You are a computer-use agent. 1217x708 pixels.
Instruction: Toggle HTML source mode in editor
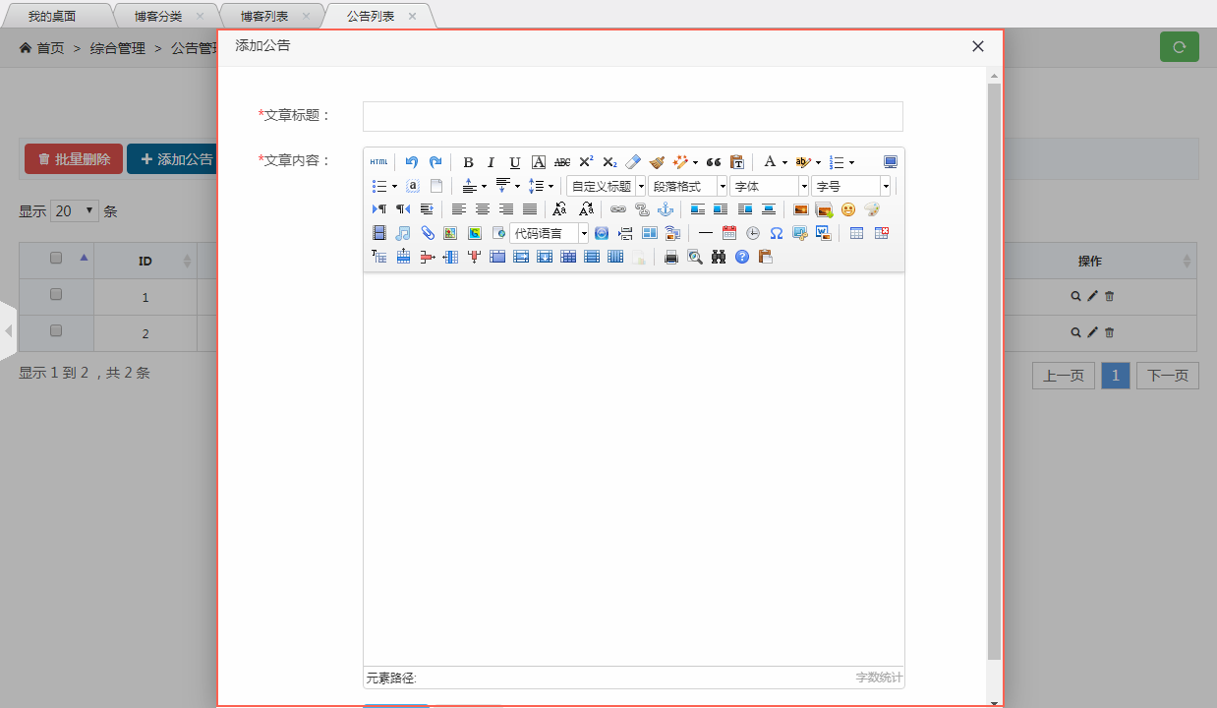click(x=378, y=162)
